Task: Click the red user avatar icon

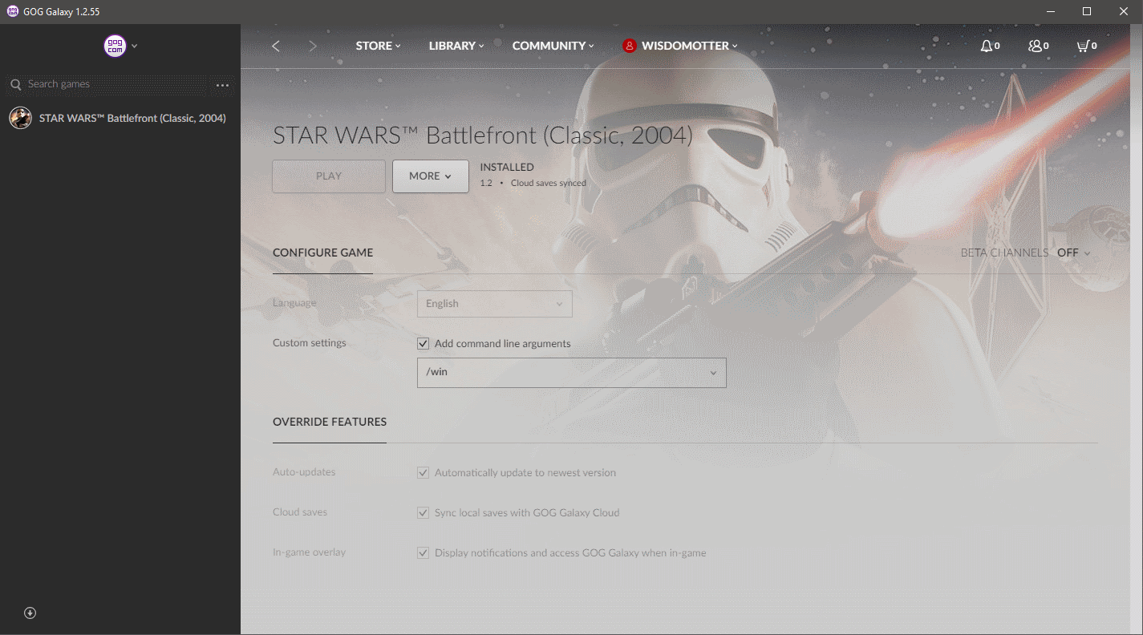Action: [629, 46]
